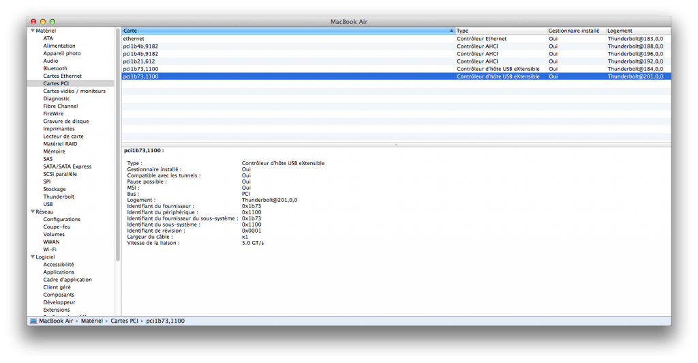Viewport: 698px width, 363px height.
Task: Open Composants under Logiciel
Action: 59,295
